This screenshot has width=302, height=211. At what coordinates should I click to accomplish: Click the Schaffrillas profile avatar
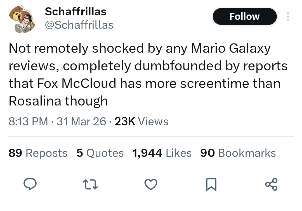(22, 19)
